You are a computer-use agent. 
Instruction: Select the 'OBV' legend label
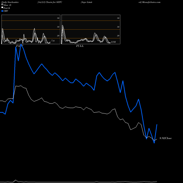pyautogui.click(x=6, y=11)
